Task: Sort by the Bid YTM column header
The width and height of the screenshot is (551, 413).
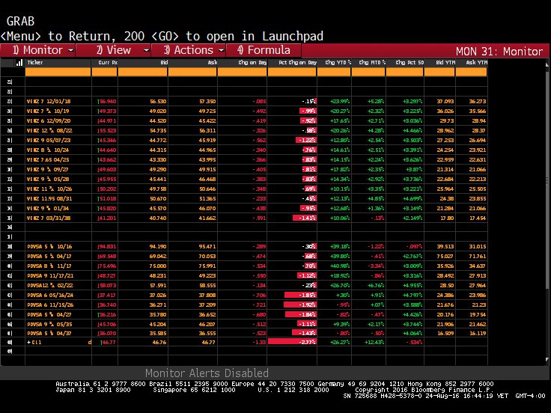Action: pyautogui.click(x=445, y=63)
